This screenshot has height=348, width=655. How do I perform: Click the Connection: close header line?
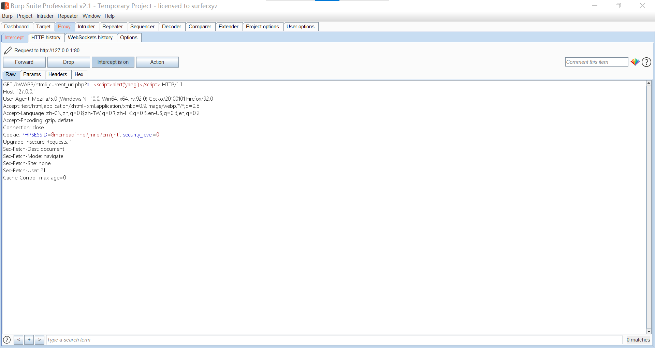point(24,128)
